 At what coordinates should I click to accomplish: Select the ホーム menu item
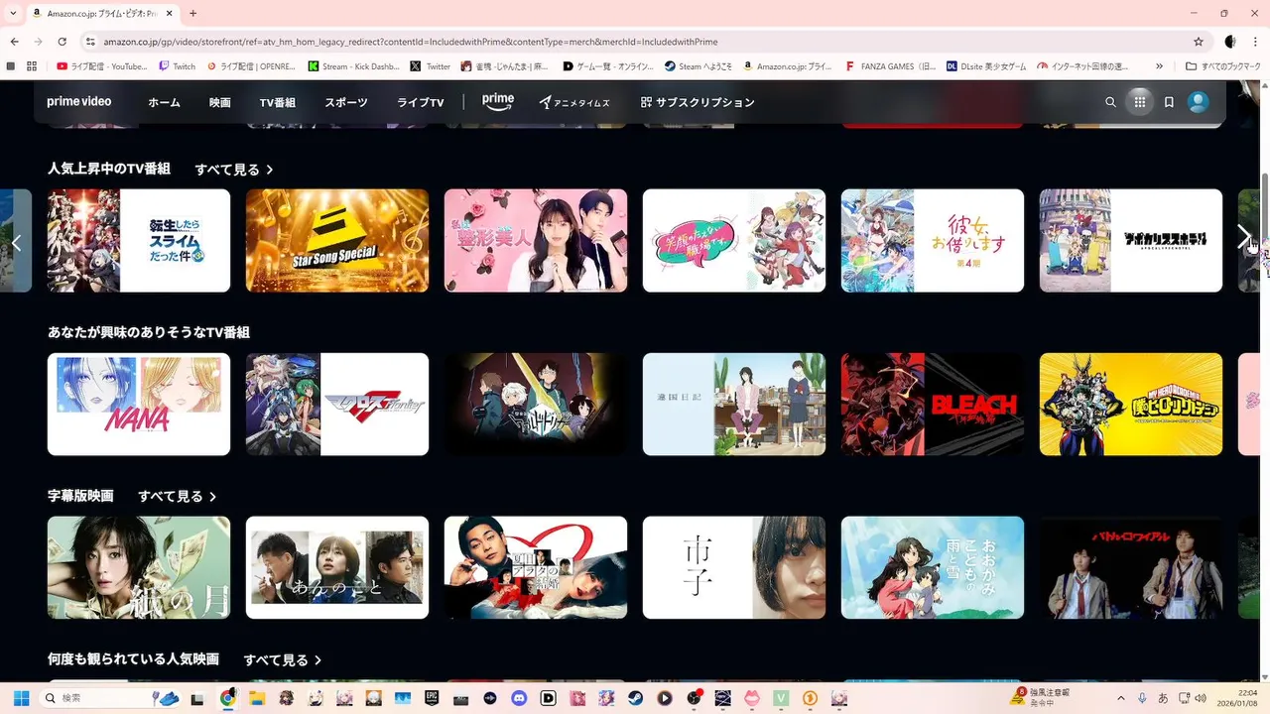(x=164, y=102)
